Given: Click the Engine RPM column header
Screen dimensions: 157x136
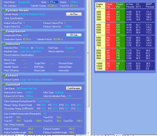Looking at the screenshot, I should [x=100, y=5].
